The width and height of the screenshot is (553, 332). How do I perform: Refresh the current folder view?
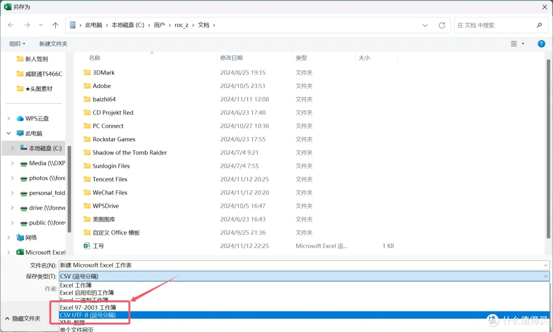pos(441,26)
